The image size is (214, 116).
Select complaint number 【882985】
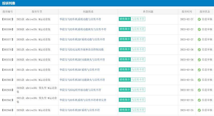[x=8, y=80]
